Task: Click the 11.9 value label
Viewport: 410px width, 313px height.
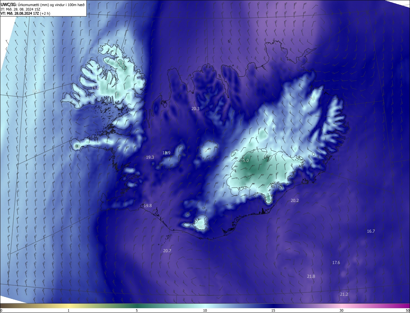Action: click(x=166, y=153)
